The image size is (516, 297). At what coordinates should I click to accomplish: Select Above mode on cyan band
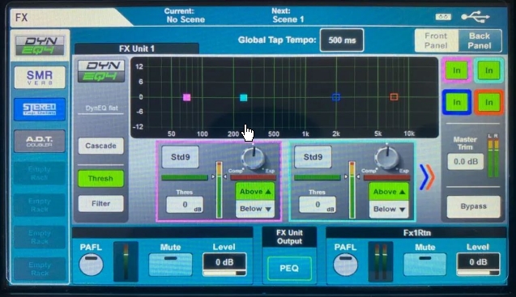point(389,192)
